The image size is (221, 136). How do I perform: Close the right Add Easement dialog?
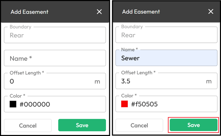click(211, 12)
